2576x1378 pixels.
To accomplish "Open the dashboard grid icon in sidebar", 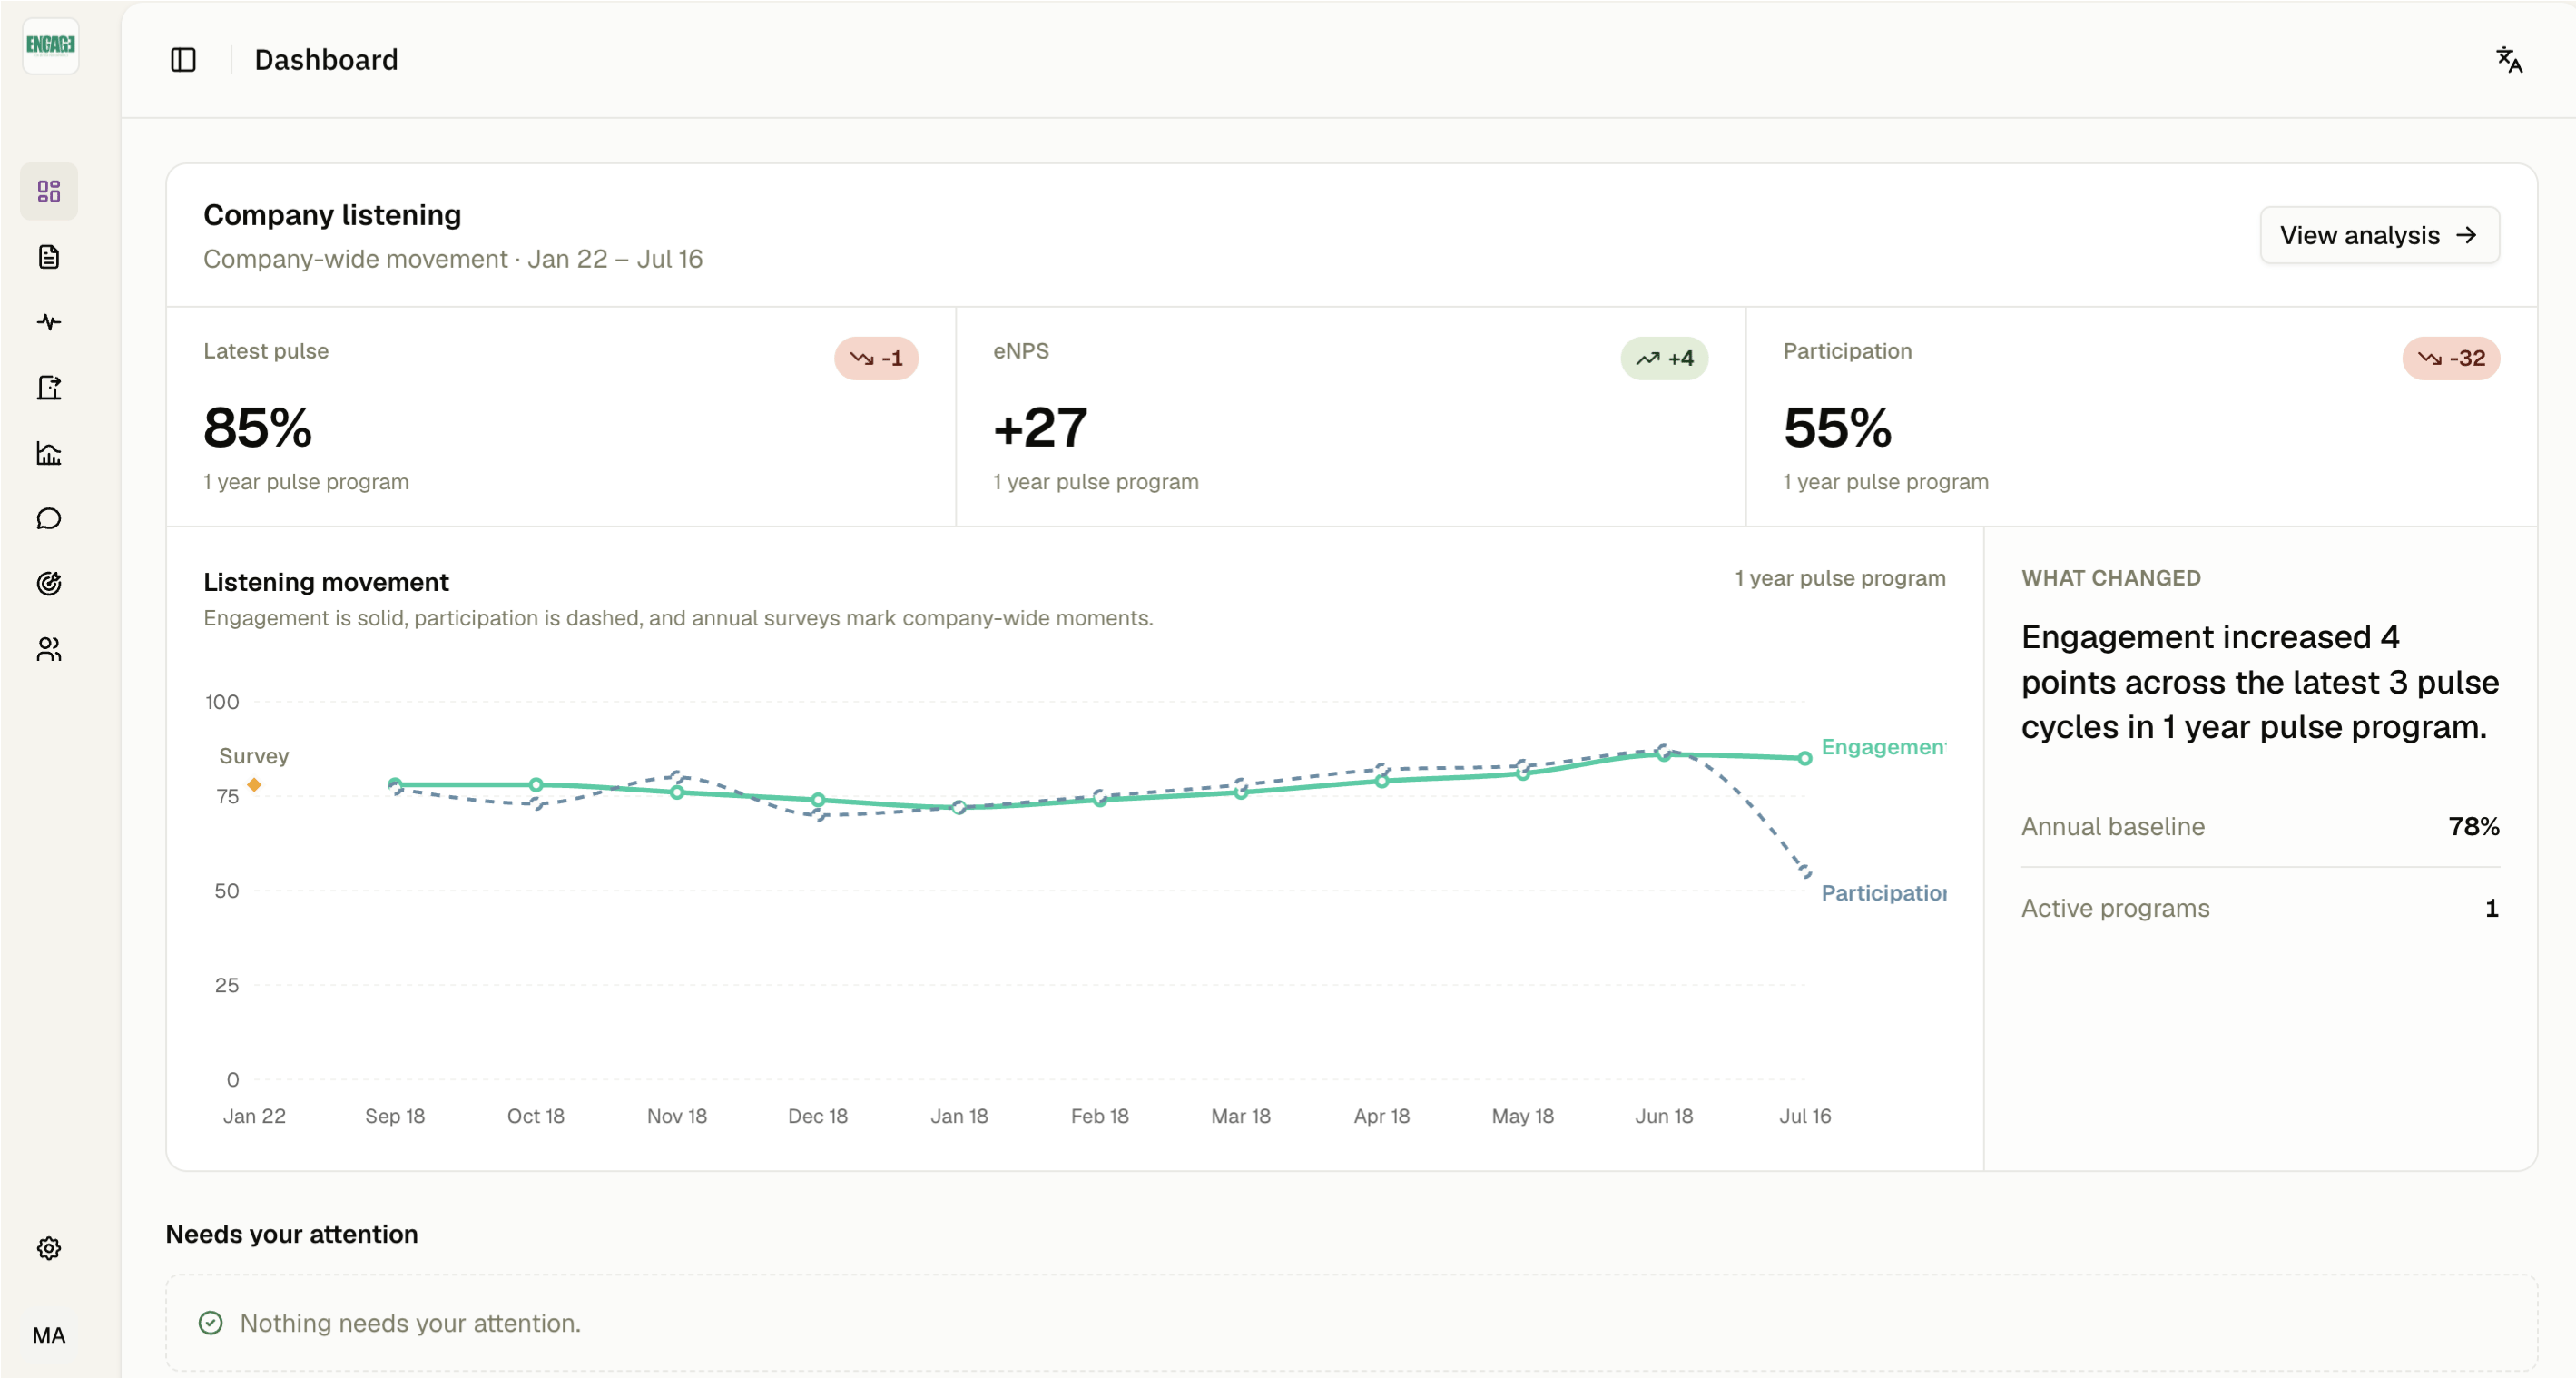I will pos(49,191).
